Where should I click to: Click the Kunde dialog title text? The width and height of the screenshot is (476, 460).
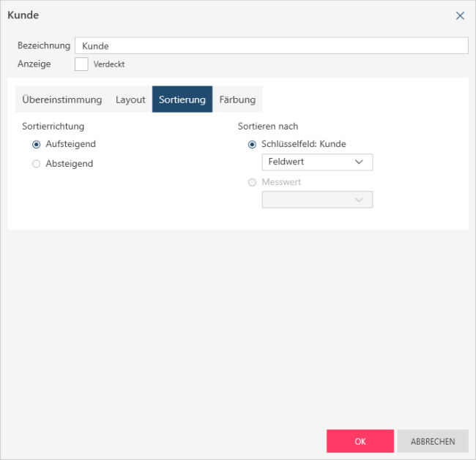point(23,15)
